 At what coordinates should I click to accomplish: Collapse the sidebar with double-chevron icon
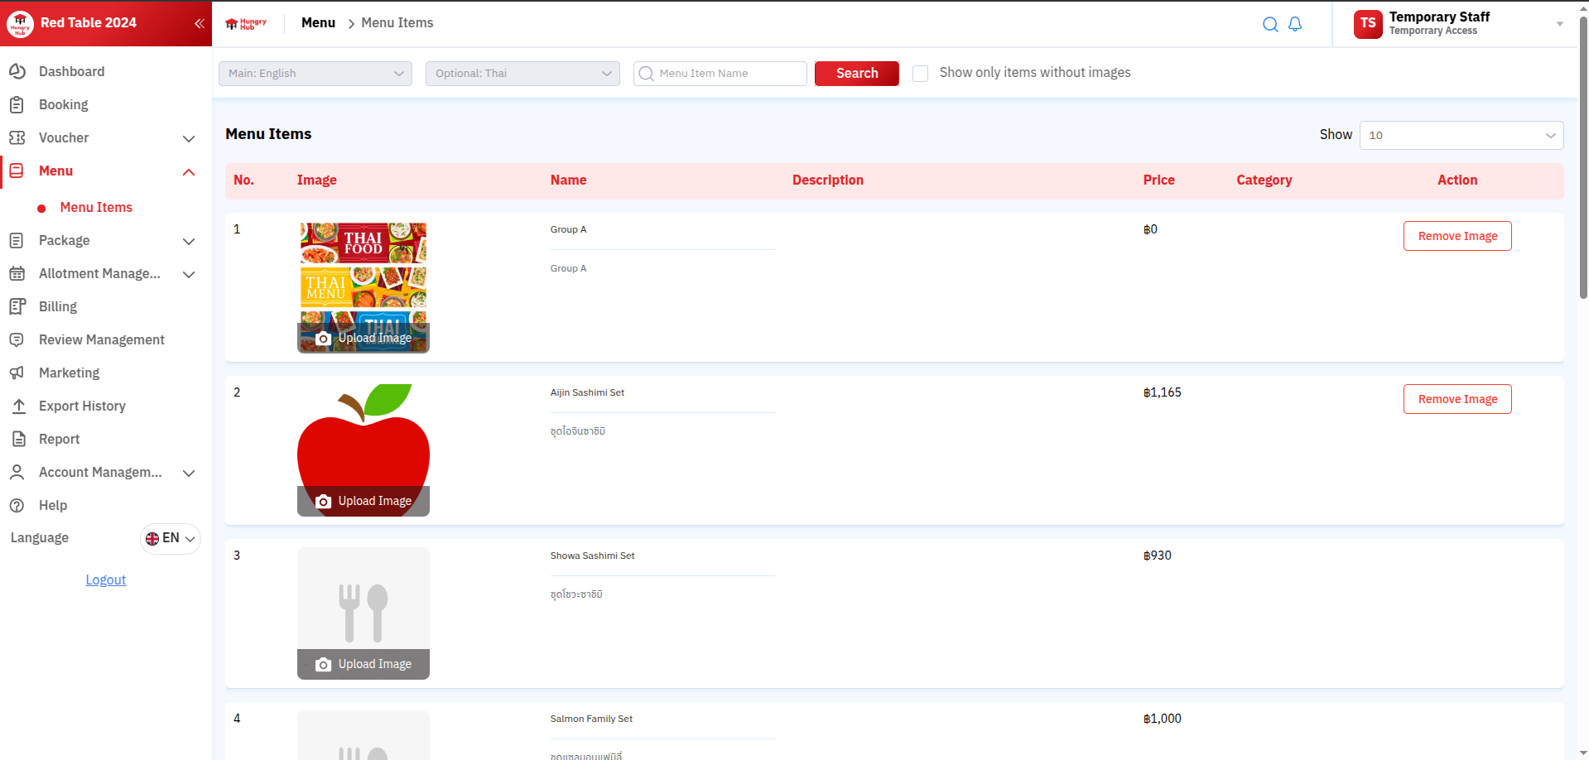coord(199,23)
